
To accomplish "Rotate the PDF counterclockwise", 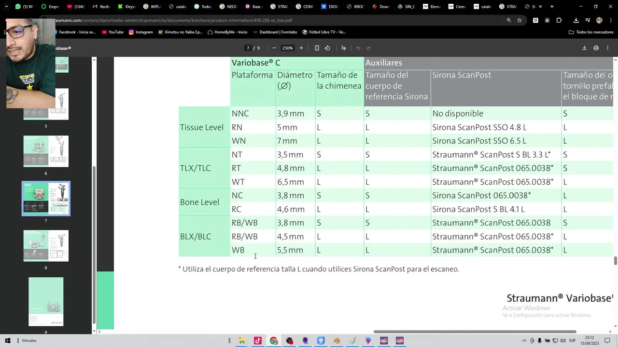I will (x=327, y=48).
